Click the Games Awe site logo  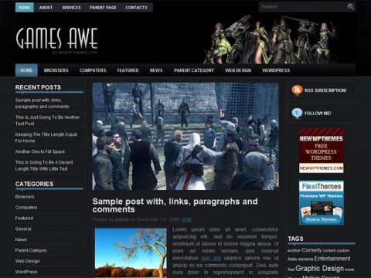pyautogui.click(x=57, y=39)
